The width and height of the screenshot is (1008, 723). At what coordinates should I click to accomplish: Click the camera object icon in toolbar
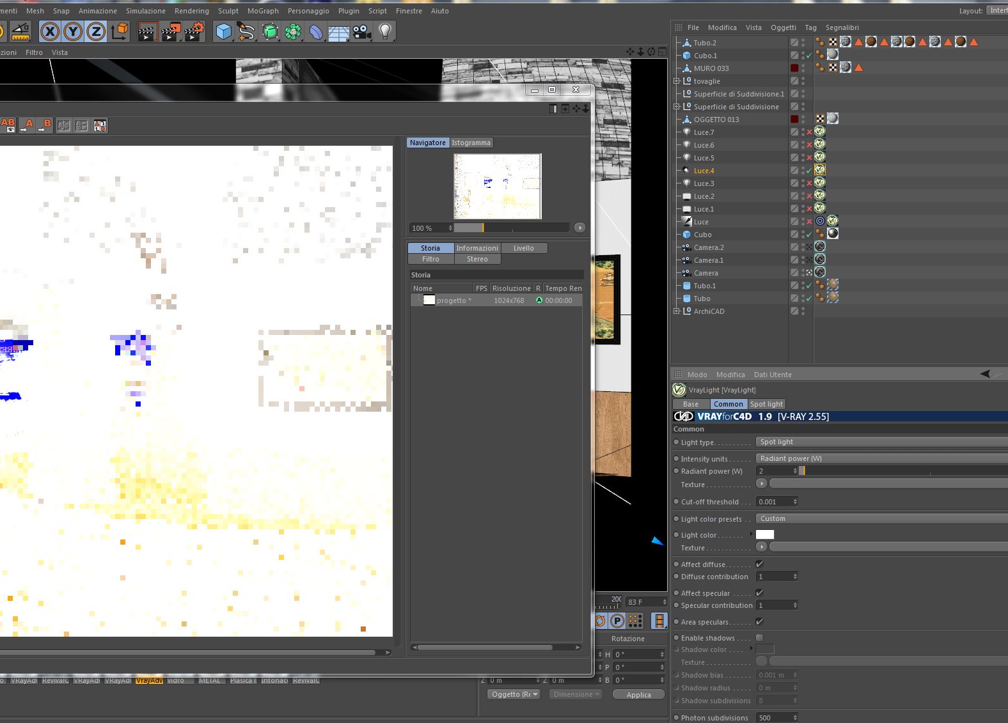(362, 31)
